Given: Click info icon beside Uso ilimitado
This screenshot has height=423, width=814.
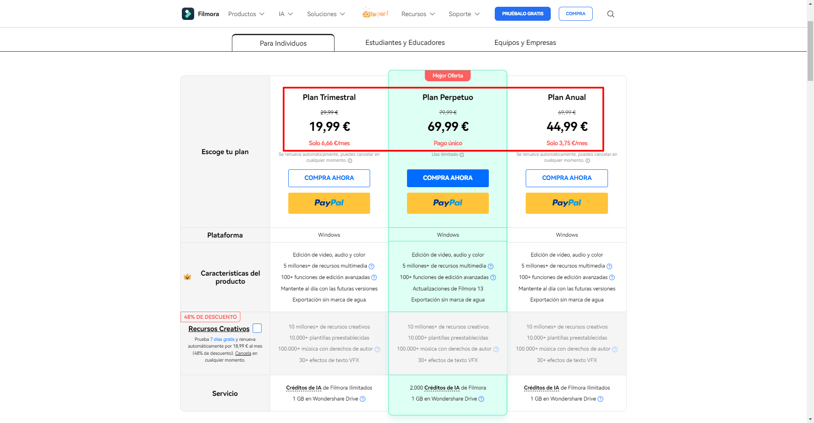Looking at the screenshot, I should (462, 155).
